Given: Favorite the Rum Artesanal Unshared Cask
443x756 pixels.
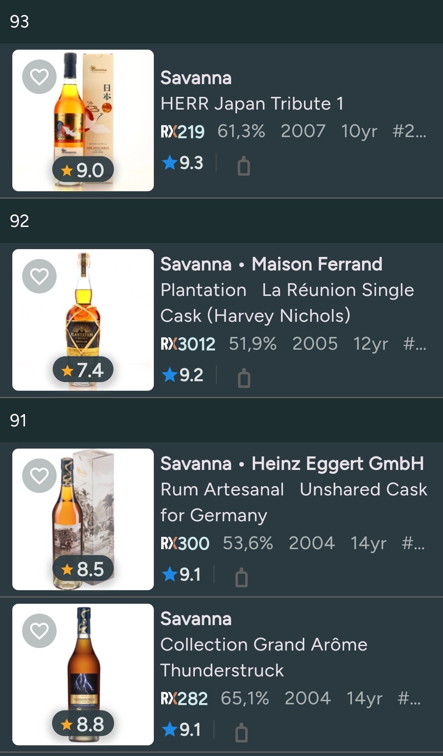Looking at the screenshot, I should pos(39,476).
